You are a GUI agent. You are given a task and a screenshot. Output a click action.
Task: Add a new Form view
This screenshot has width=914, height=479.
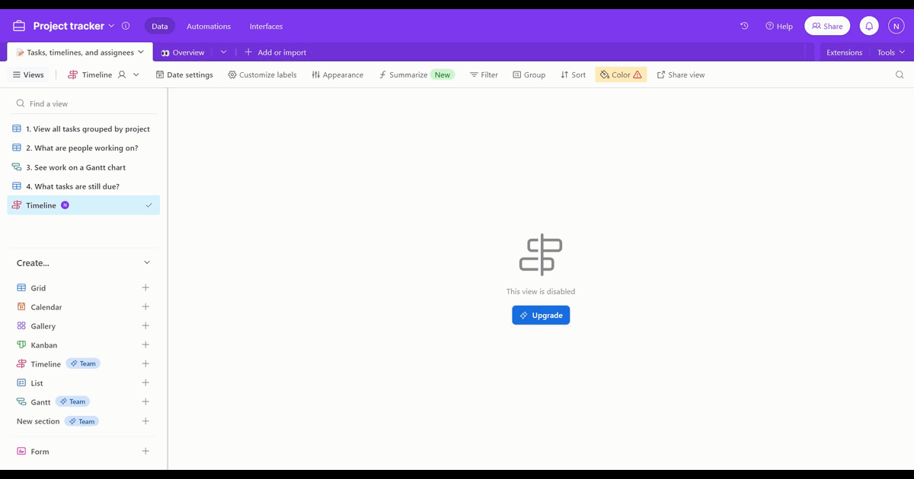145,451
